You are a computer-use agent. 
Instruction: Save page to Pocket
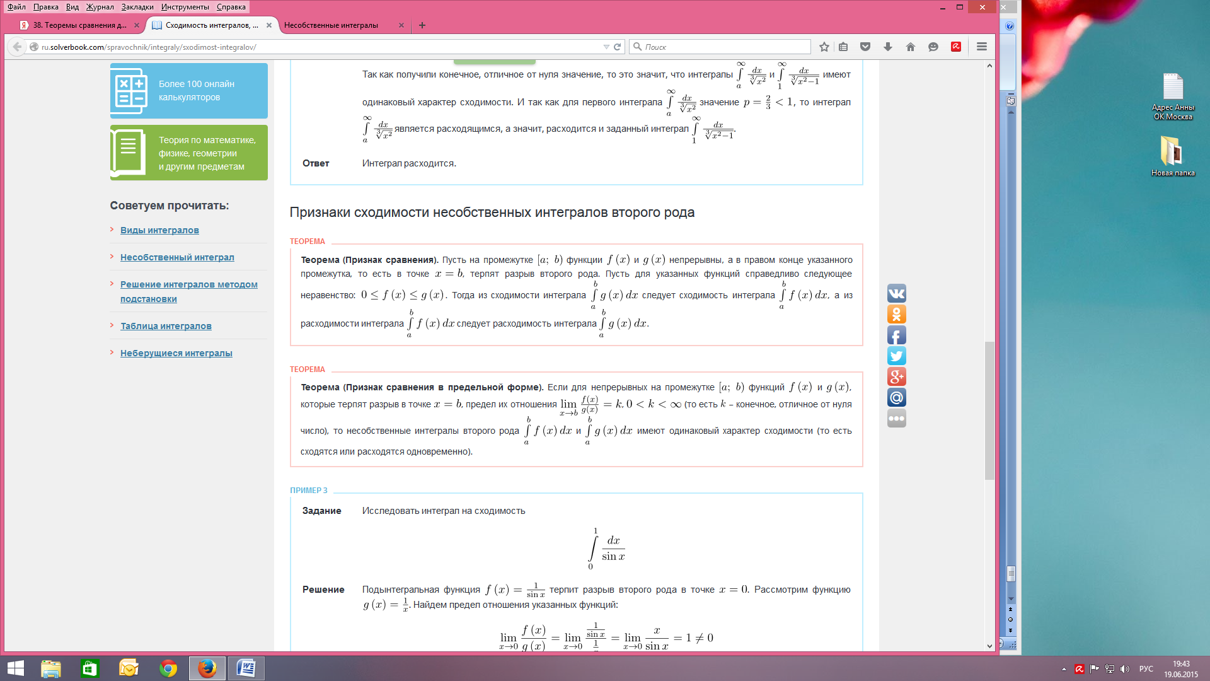point(865,47)
